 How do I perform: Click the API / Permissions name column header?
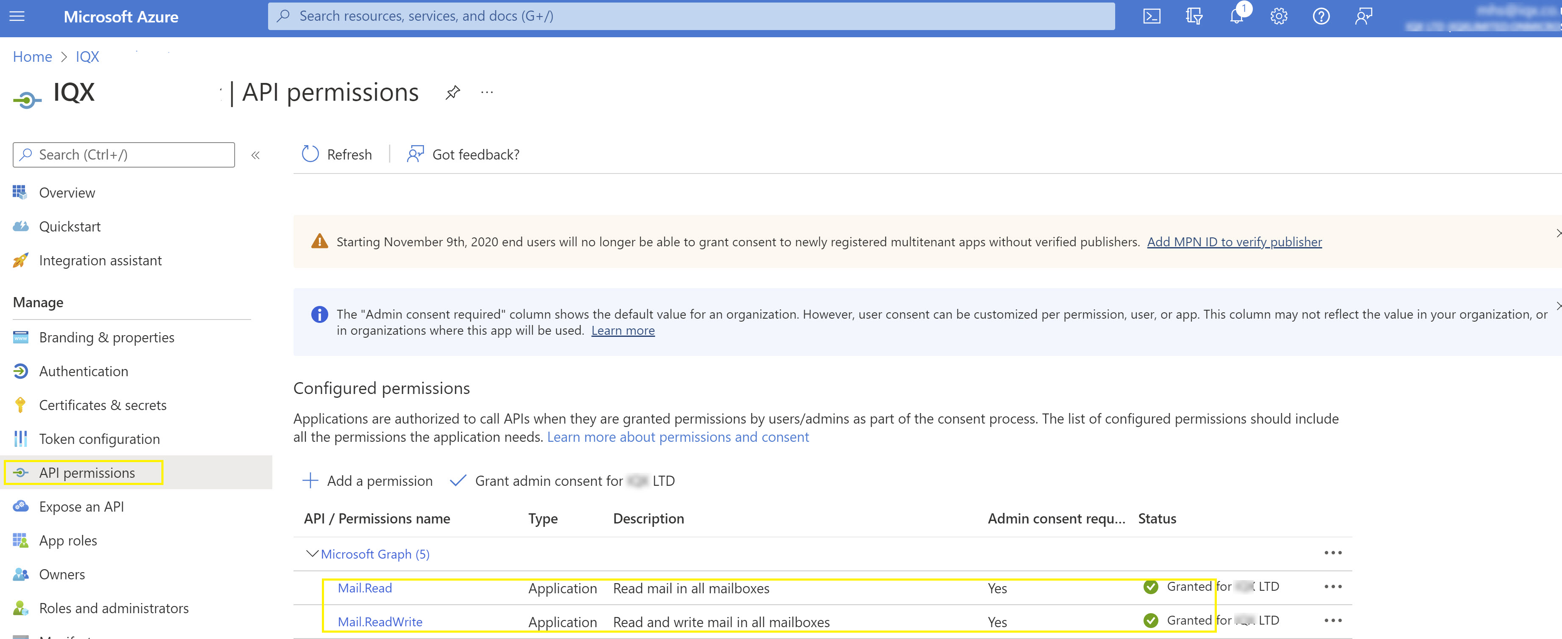[377, 519]
